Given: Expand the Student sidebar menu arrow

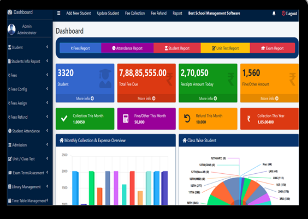Looking at the screenshot, I should (x=47, y=47).
